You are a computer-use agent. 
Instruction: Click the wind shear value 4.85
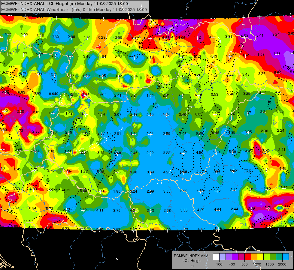pos(213,37)
